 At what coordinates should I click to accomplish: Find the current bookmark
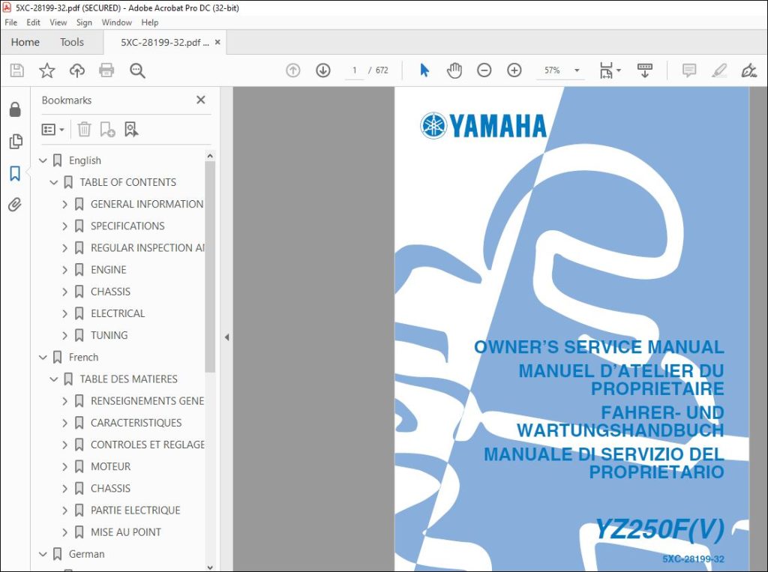point(130,130)
